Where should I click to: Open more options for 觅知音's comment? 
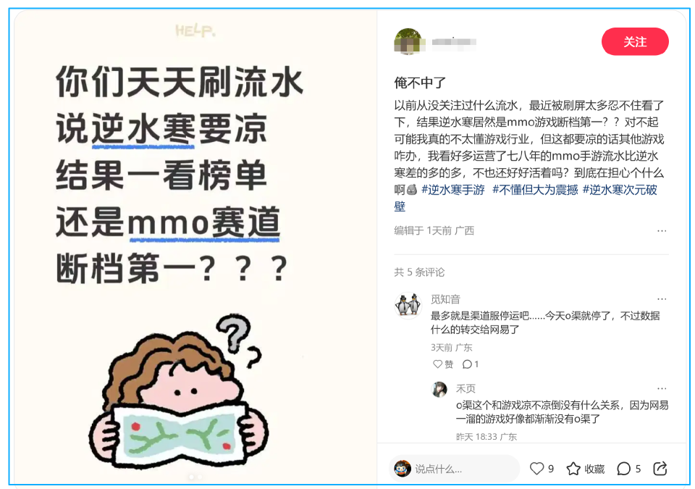point(662,299)
